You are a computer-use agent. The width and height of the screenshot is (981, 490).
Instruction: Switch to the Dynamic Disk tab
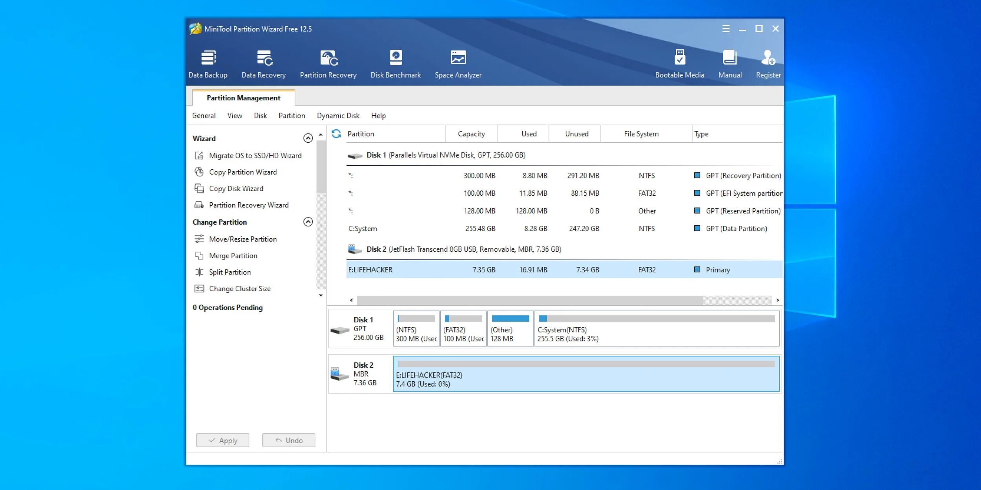[339, 115]
